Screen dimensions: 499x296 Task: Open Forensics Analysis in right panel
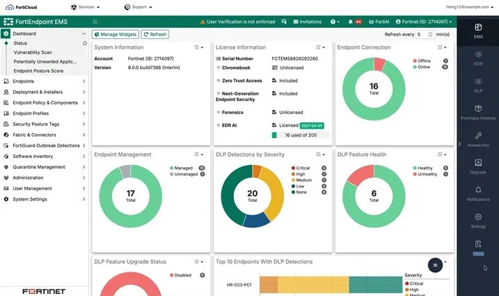coord(478,112)
